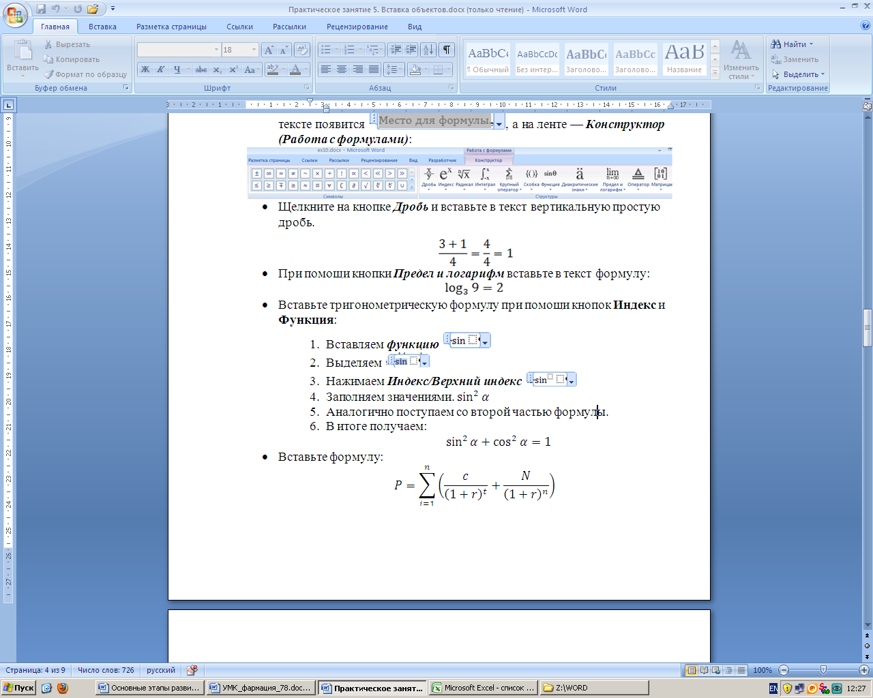Expand the Styles gallery more arrow
Image resolution: width=873 pixels, height=698 pixels.
click(715, 72)
